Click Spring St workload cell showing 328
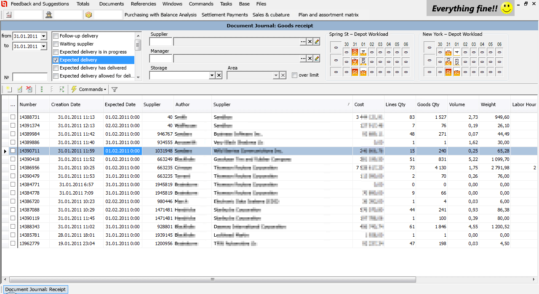This screenshot has width=539, height=294. [x=363, y=62]
